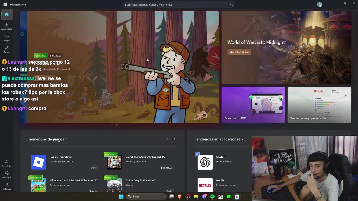Click Call of Duty Gratis label
358x201 pixels.
(x=169, y=191)
